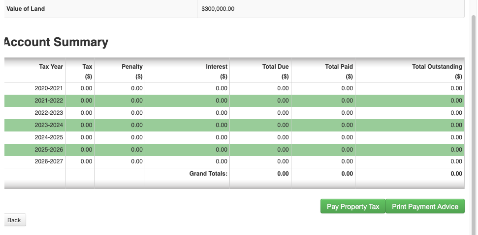The image size is (478, 235).
Task: Click Grand Totals Total Due value
Action: [283, 174]
